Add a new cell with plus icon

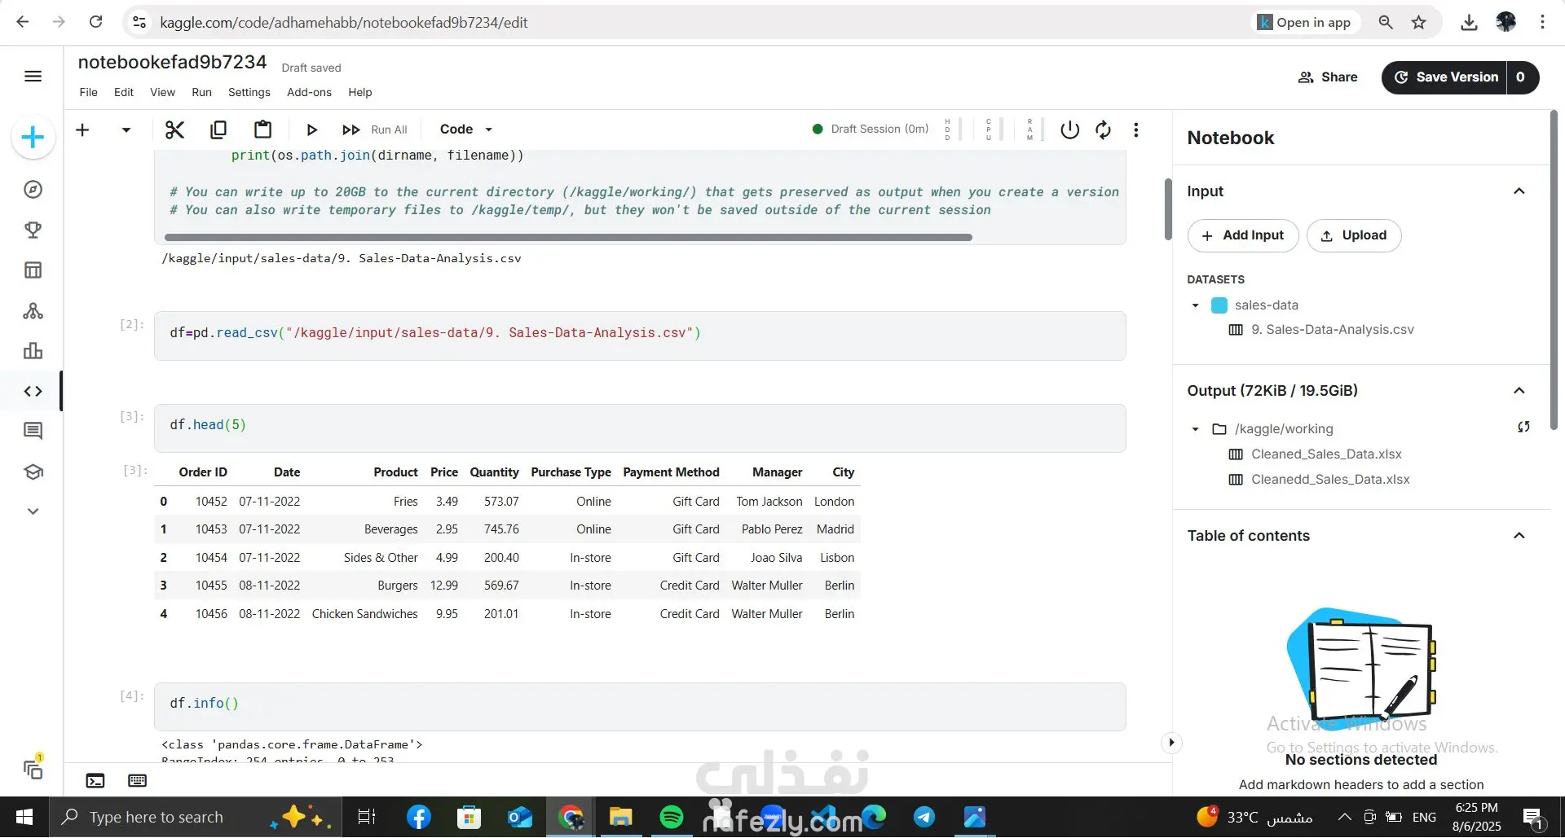pyautogui.click(x=82, y=129)
